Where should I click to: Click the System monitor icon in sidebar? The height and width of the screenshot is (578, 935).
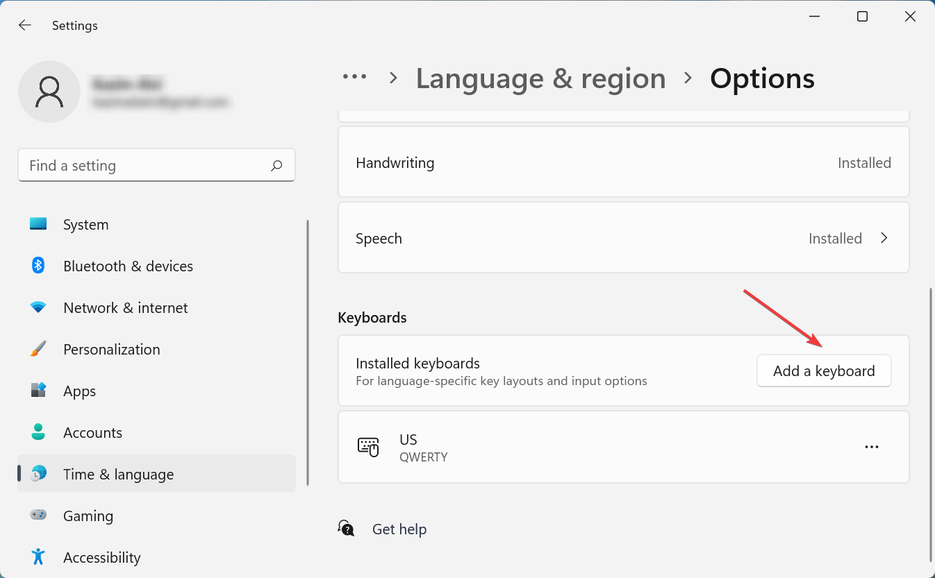(x=38, y=224)
